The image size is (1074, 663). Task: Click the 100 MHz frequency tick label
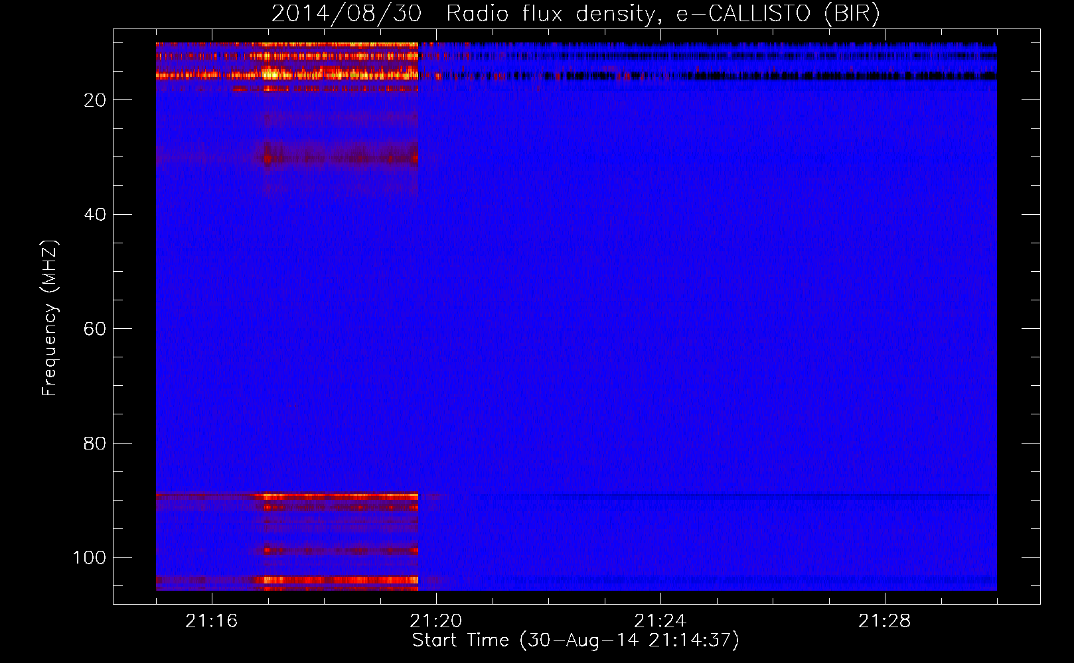[x=90, y=558]
